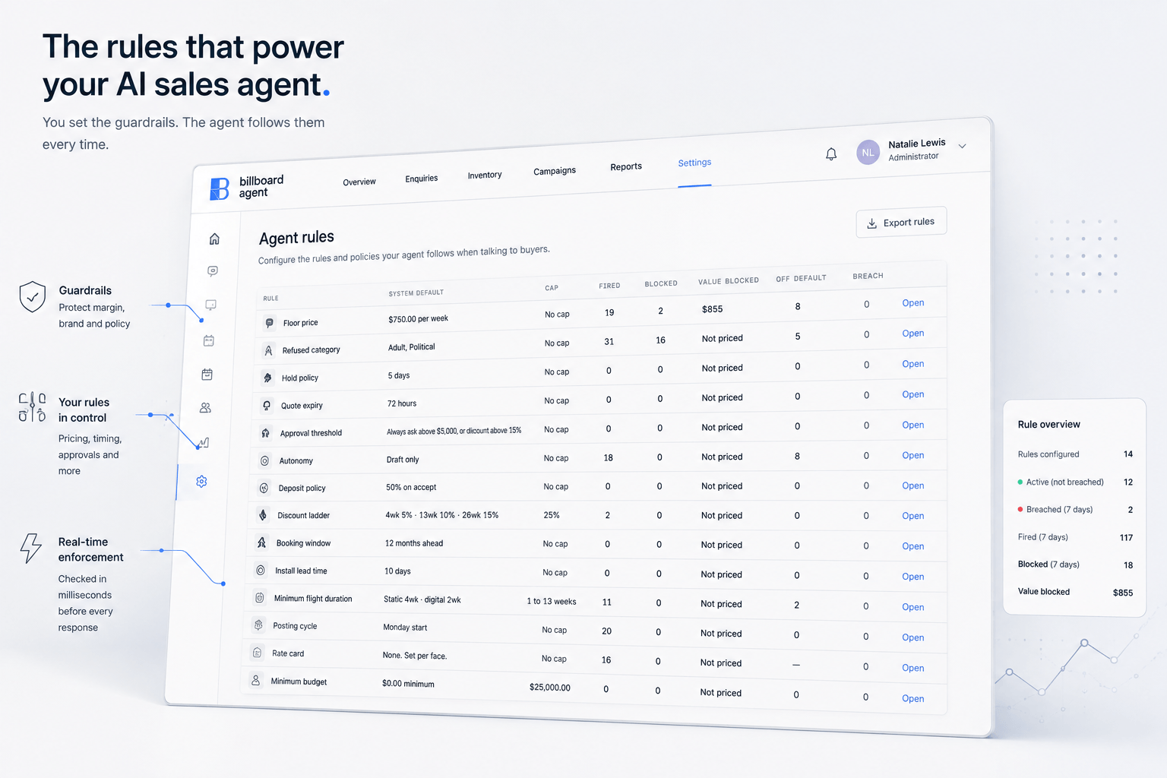Image resolution: width=1167 pixels, height=778 pixels.
Task: Select the Settings tab
Action: [x=694, y=163]
